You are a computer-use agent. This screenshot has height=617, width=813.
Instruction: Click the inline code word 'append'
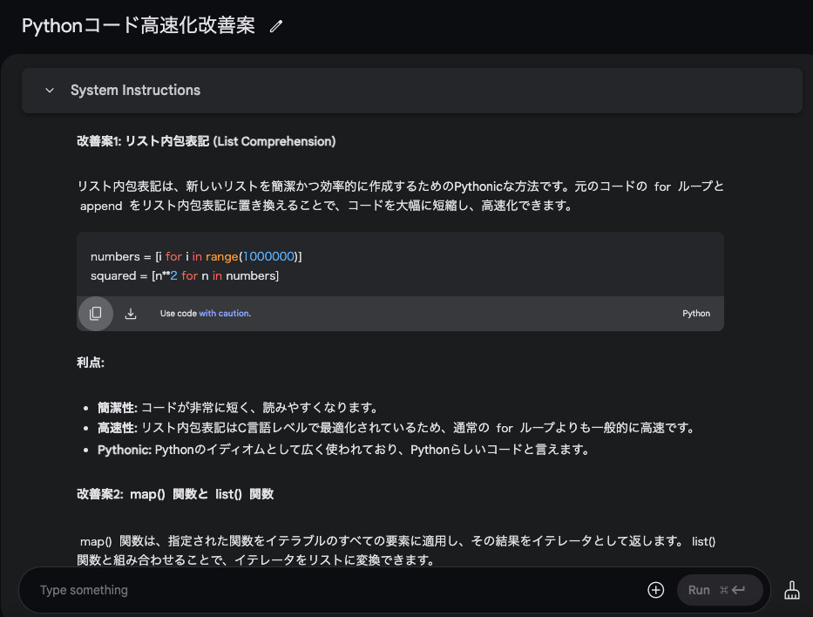click(101, 207)
